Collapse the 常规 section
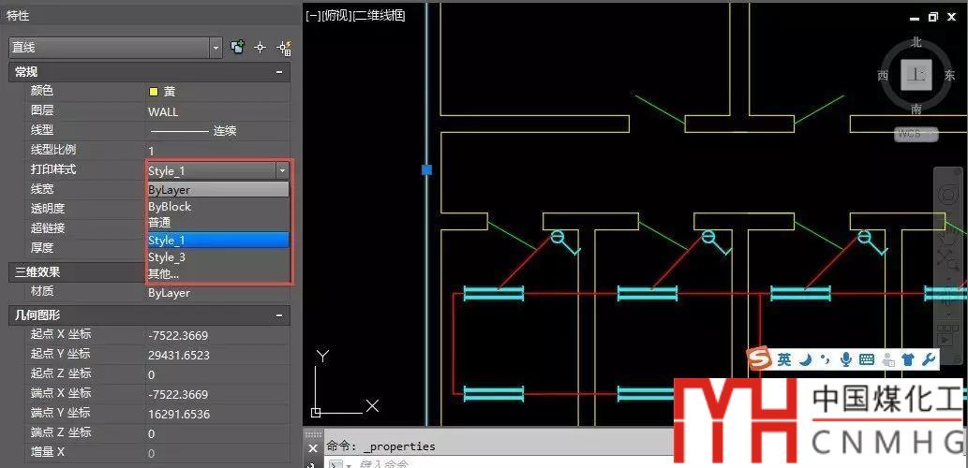The width and height of the screenshot is (968, 468). (x=279, y=72)
